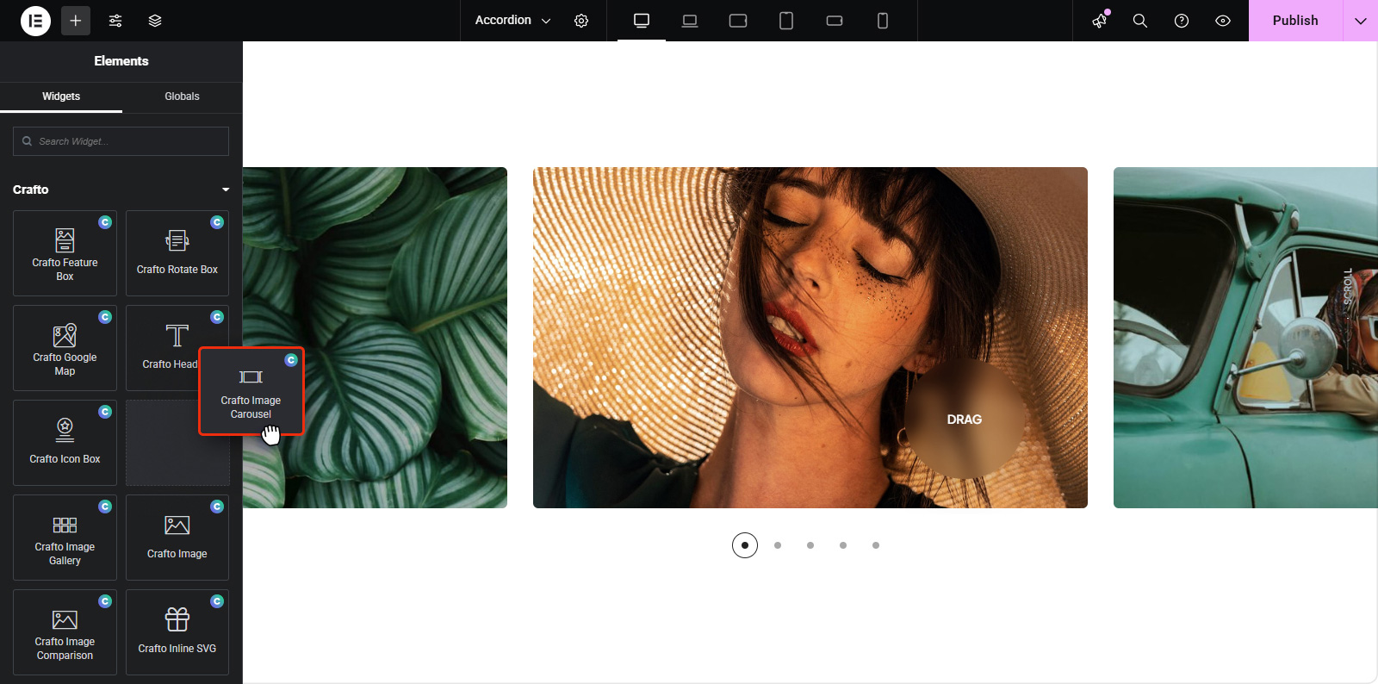
Task: Switch to laptop device view
Action: [x=690, y=21]
